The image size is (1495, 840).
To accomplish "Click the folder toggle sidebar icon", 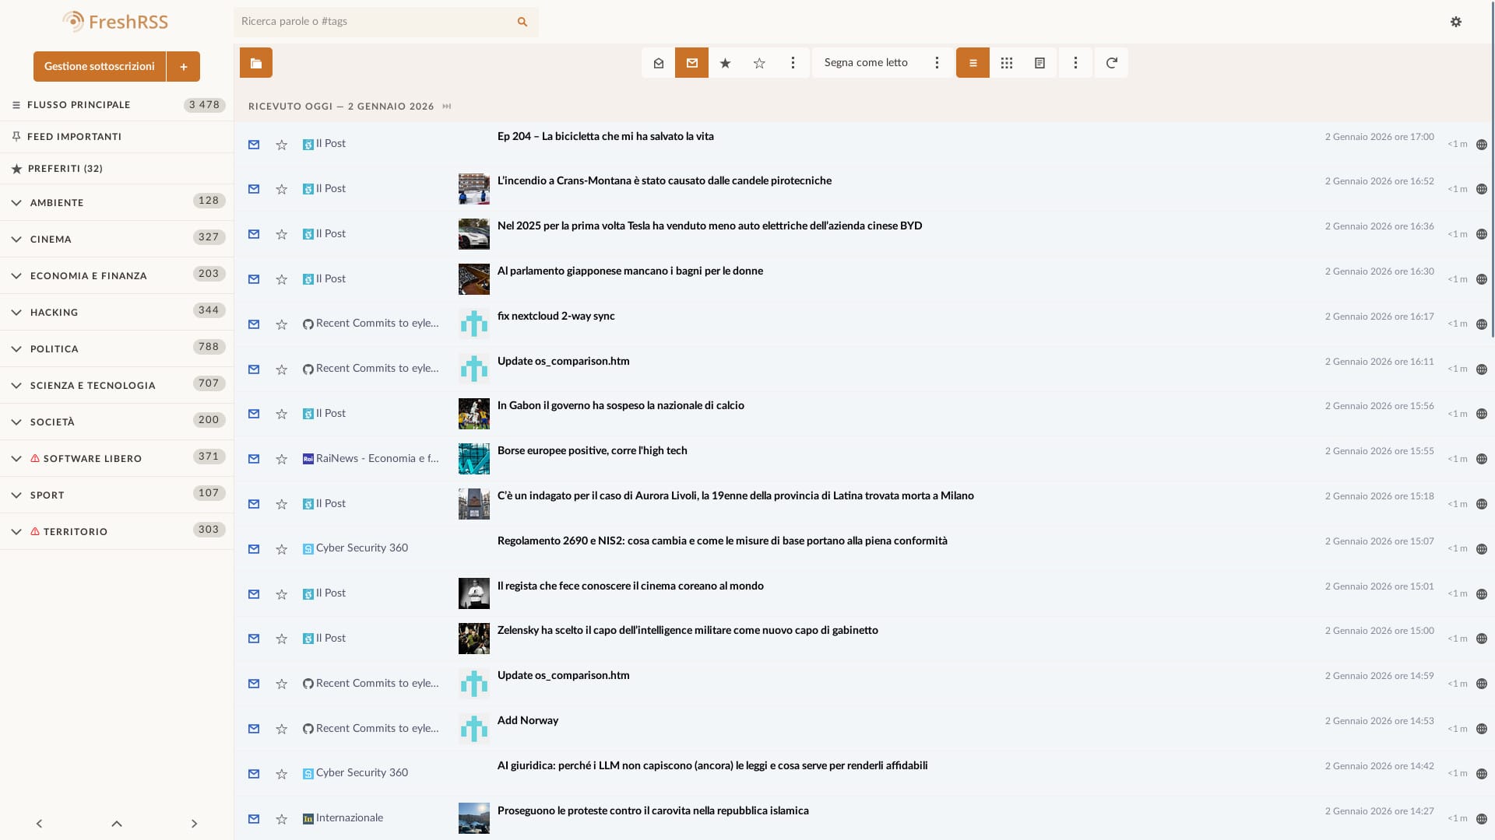I will pos(255,63).
